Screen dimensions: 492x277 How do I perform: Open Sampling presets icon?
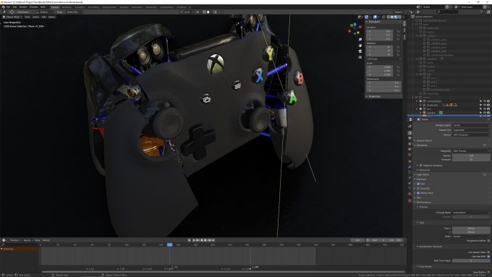[485, 145]
